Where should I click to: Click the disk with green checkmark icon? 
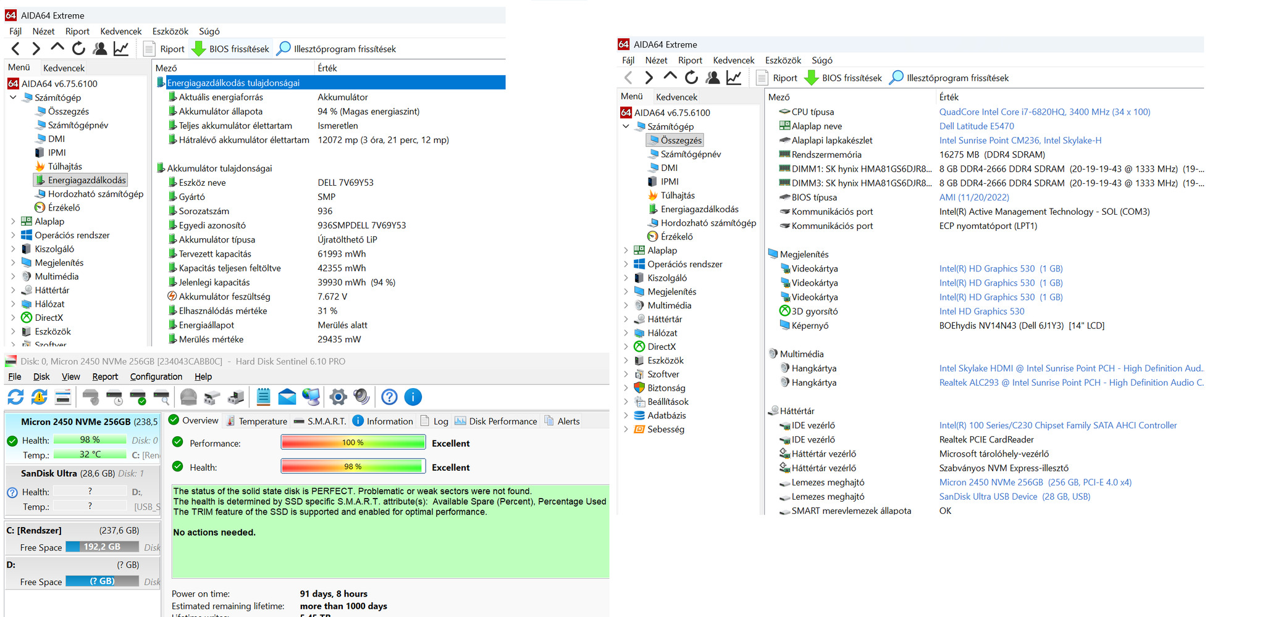(x=138, y=397)
